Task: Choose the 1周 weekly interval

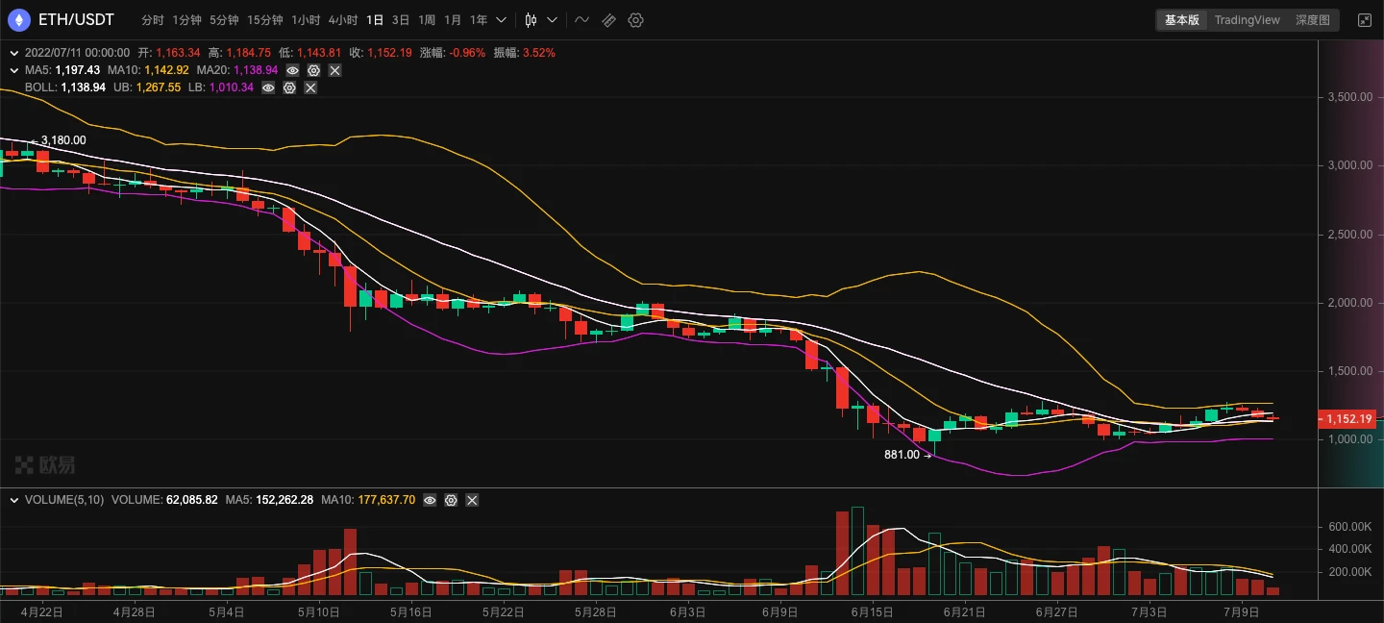Action: click(x=427, y=20)
